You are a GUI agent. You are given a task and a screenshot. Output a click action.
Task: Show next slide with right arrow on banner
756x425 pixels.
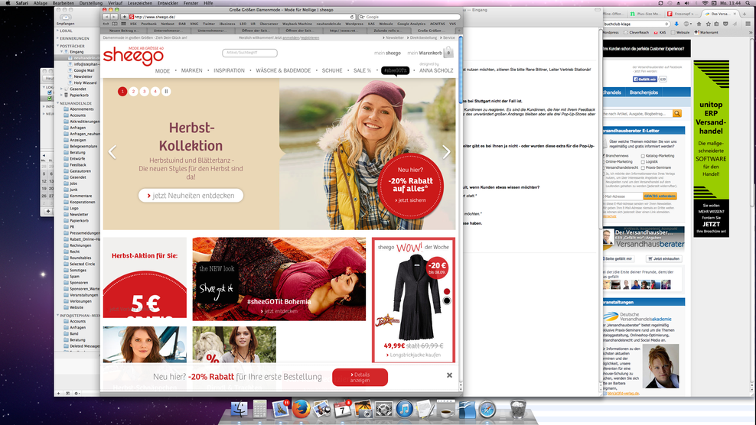446,152
